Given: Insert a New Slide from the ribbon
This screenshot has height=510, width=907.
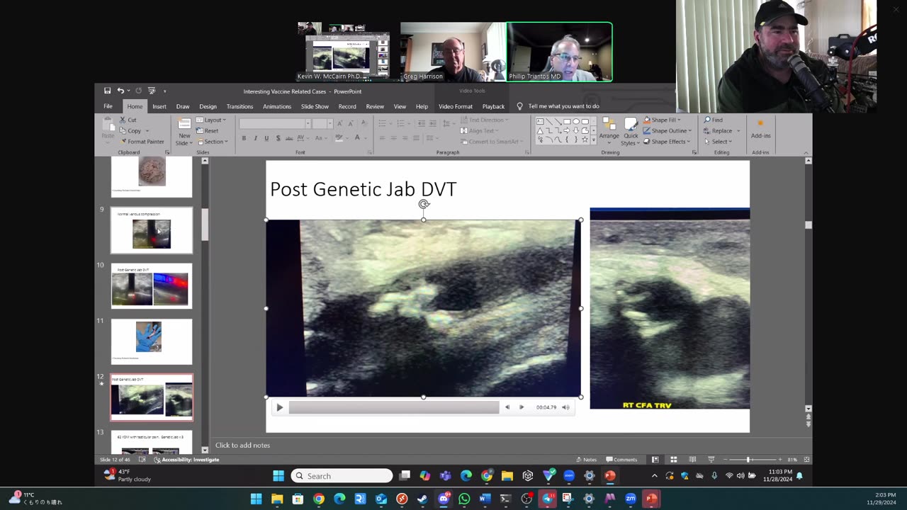Looking at the screenshot, I should click(184, 130).
